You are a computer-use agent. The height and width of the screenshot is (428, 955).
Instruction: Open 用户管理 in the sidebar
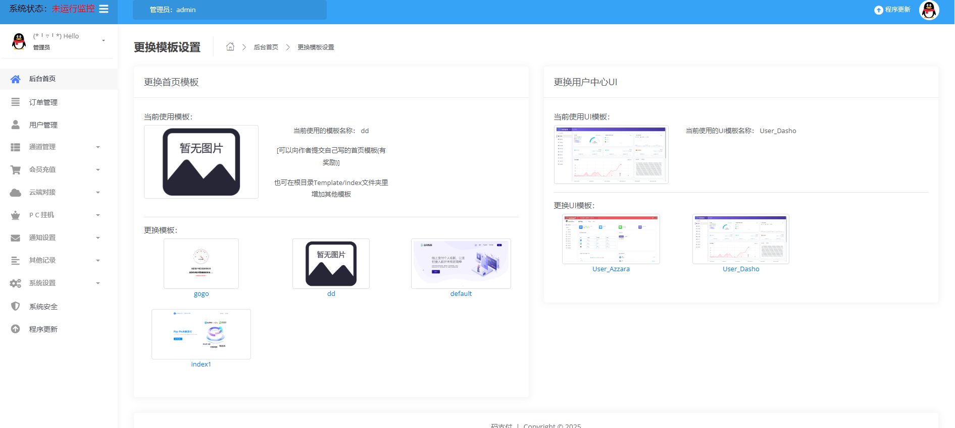coord(43,125)
